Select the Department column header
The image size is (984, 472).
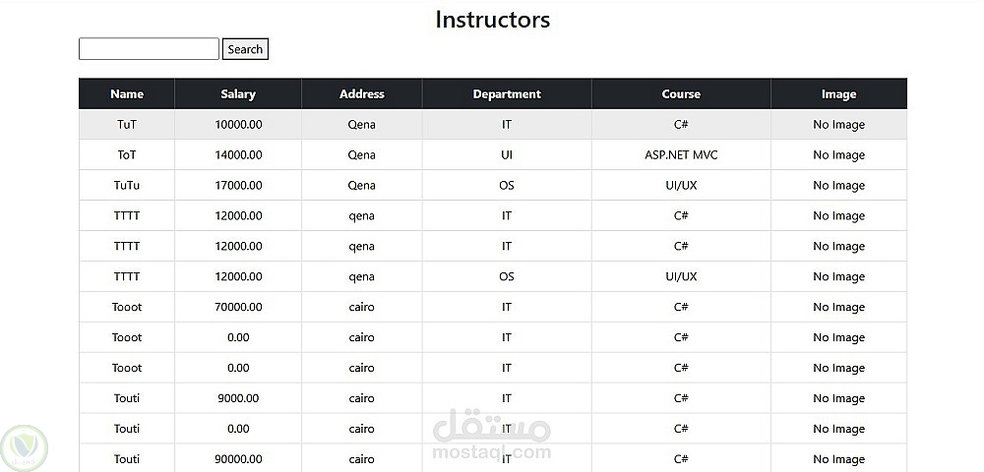click(507, 94)
